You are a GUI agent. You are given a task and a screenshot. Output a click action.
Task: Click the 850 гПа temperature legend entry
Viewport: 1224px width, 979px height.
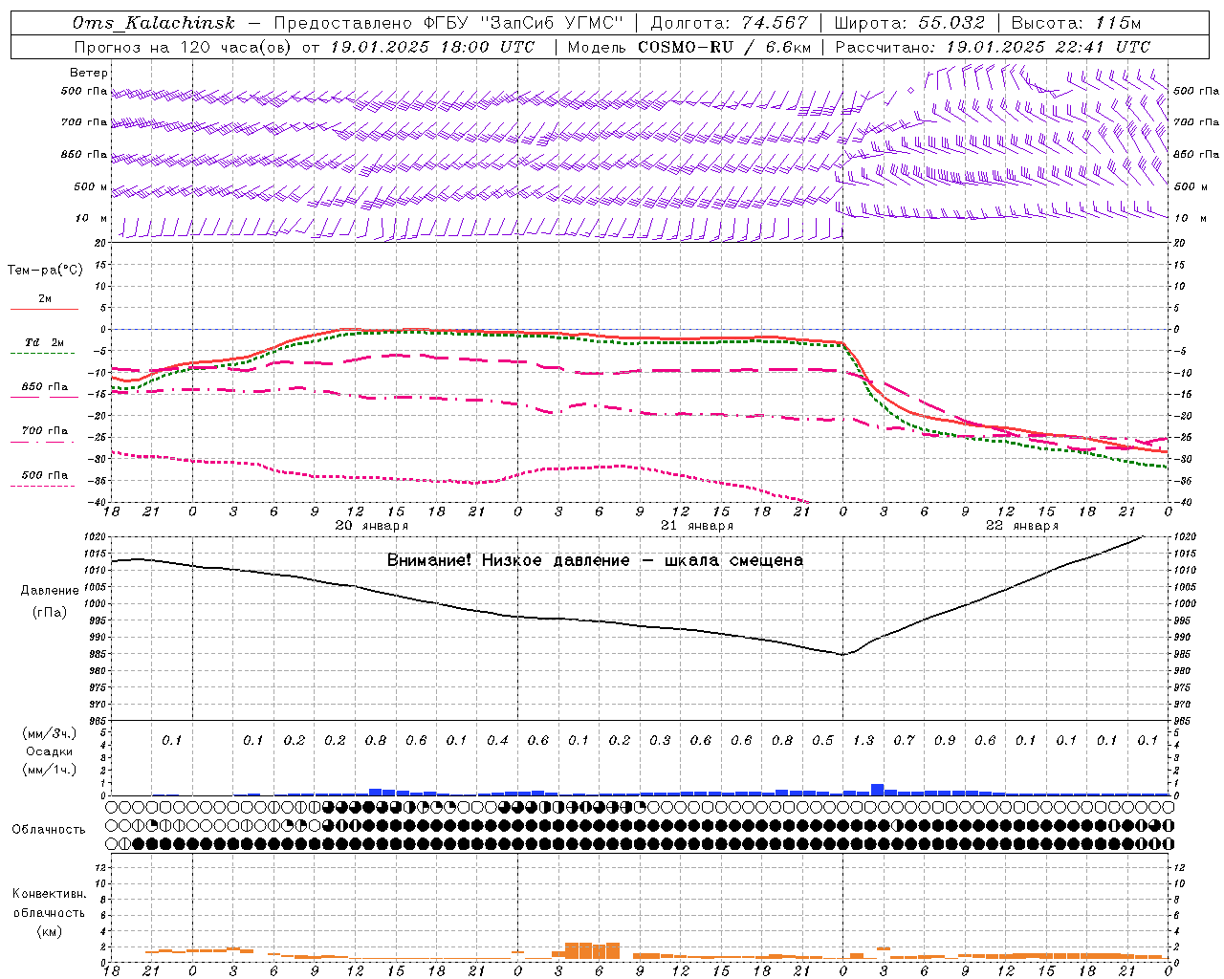44,387
